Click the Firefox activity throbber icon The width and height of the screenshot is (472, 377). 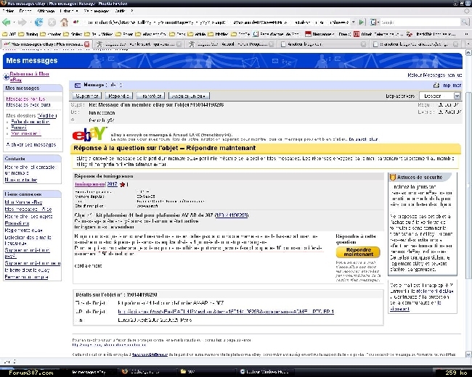point(467,11)
